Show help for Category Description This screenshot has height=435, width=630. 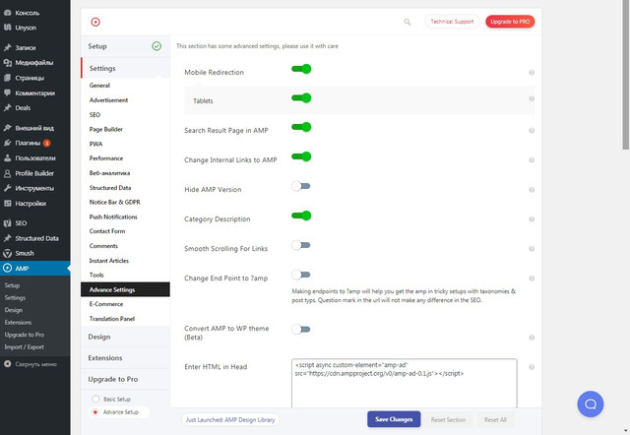coord(532,219)
